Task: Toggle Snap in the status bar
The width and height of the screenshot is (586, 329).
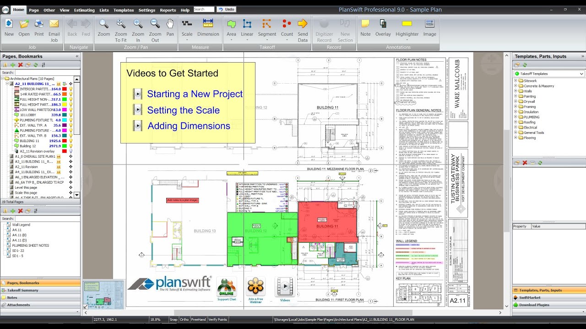Action: [174, 320]
